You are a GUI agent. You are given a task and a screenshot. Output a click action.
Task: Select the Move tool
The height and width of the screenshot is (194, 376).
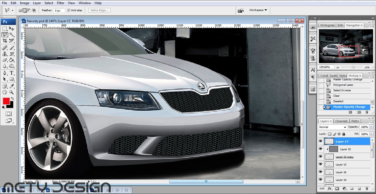[12, 28]
